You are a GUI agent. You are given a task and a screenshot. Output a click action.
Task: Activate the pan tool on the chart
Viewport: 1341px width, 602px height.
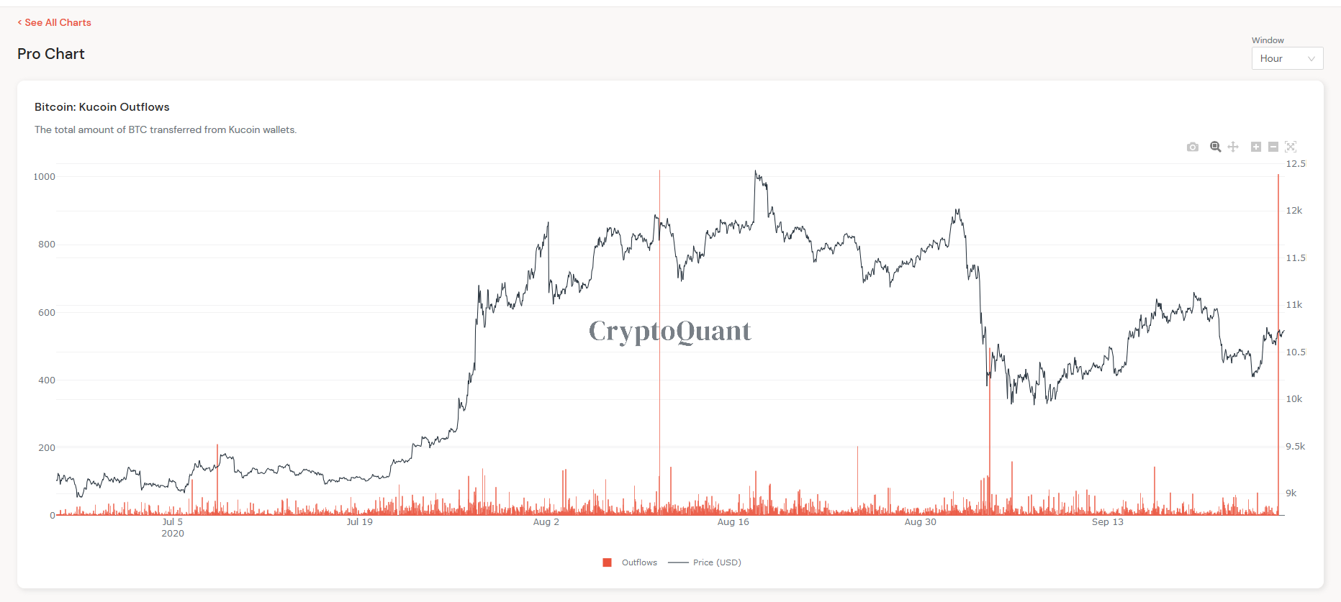[x=1233, y=147]
